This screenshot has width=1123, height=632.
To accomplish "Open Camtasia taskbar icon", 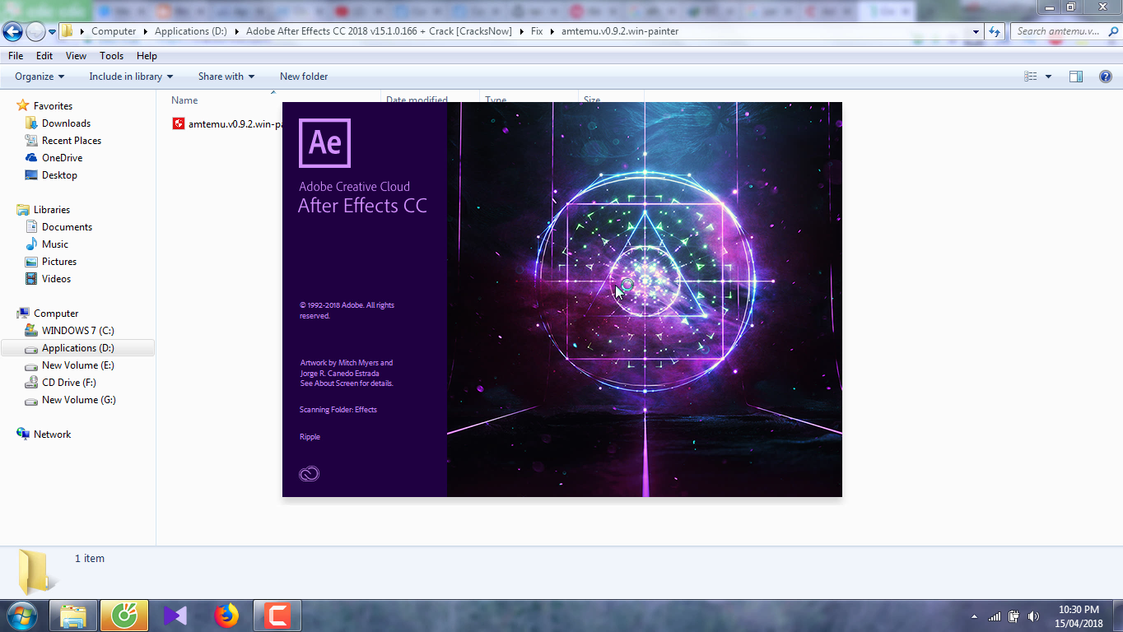I will point(277,616).
